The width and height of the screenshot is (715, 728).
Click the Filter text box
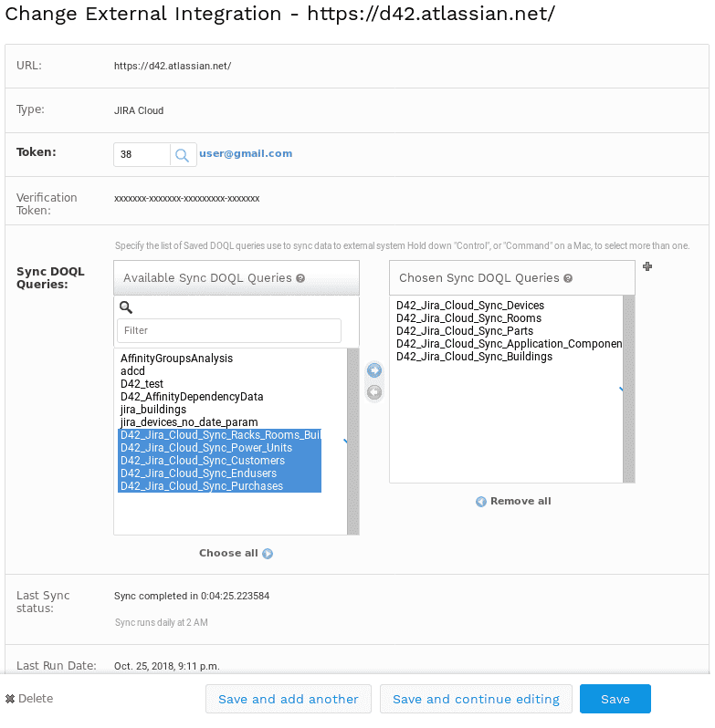(229, 331)
